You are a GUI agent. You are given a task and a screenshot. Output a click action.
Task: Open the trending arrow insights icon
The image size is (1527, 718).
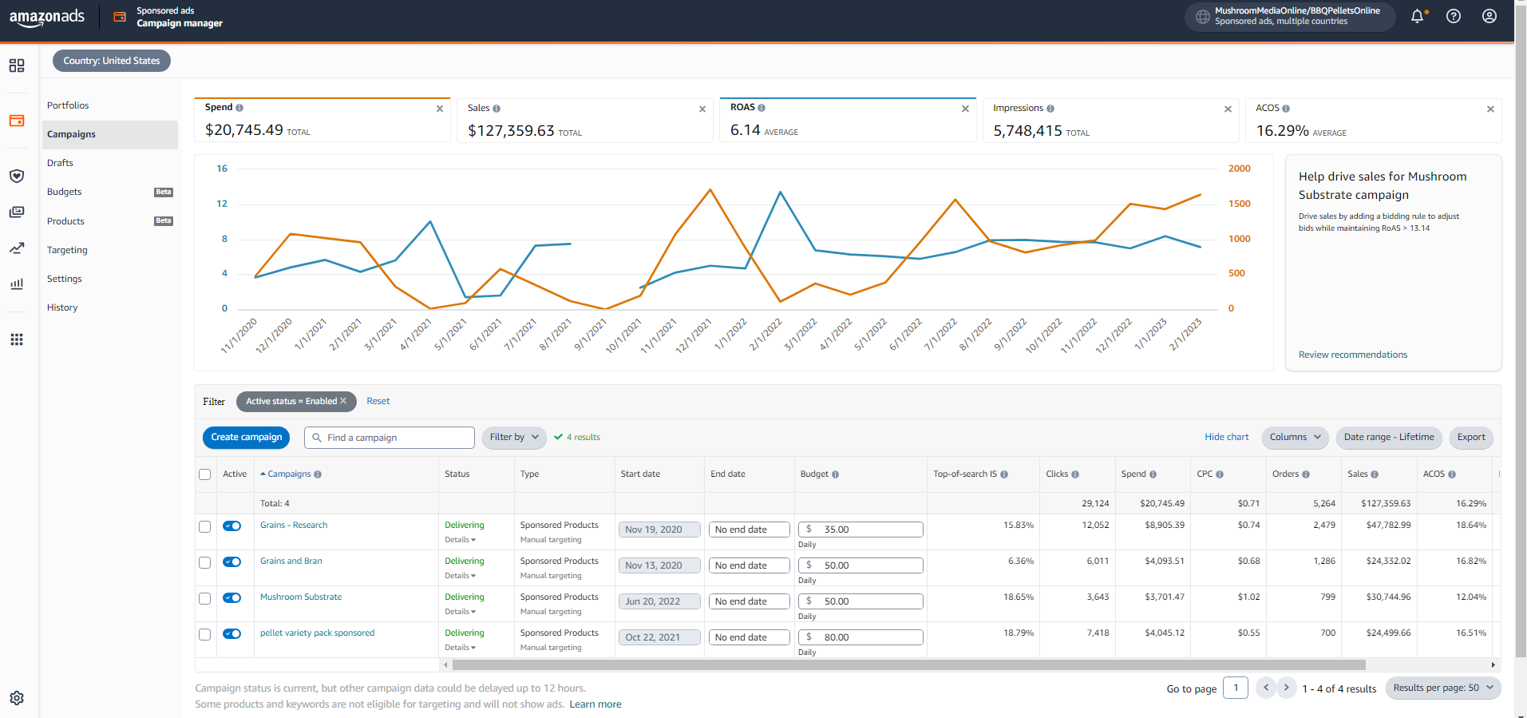tap(17, 248)
